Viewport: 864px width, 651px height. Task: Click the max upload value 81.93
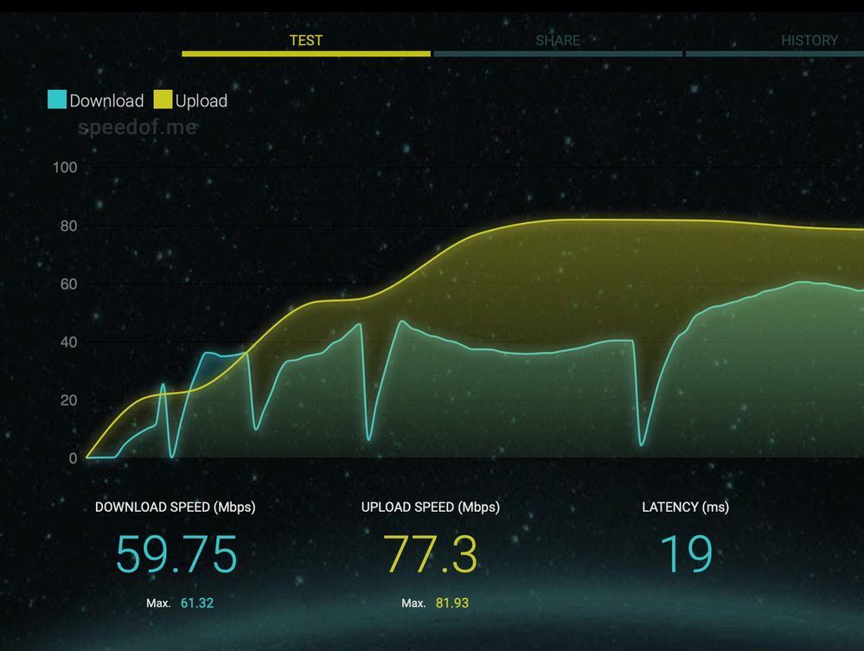[452, 603]
